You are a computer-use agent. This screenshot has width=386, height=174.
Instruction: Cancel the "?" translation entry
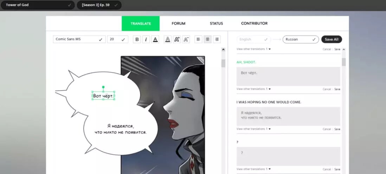point(327,169)
